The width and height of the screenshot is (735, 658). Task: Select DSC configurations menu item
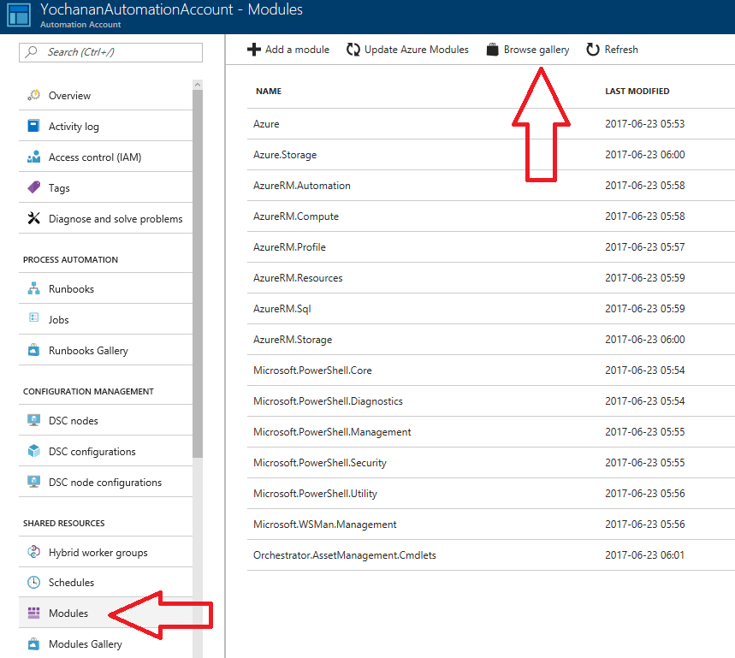click(105, 451)
